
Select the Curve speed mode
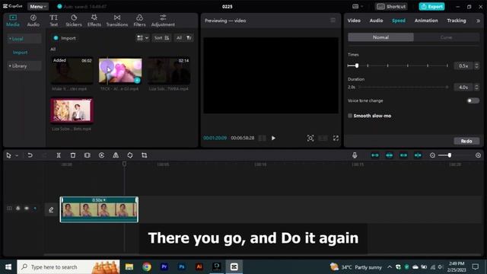[447, 37]
